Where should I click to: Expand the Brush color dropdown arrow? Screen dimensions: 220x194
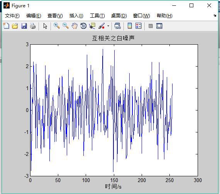(x=108, y=26)
